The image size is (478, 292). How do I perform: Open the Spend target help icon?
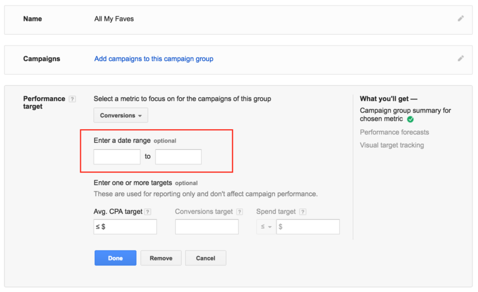302,212
